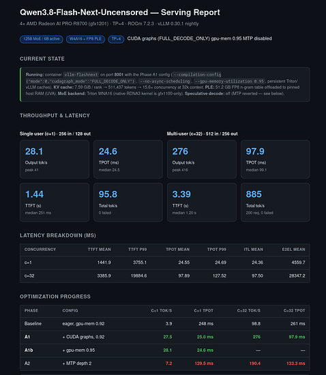Click the 'c=1' row label in latency table
This screenshot has height=375, width=326.
pyautogui.click(x=28, y=262)
